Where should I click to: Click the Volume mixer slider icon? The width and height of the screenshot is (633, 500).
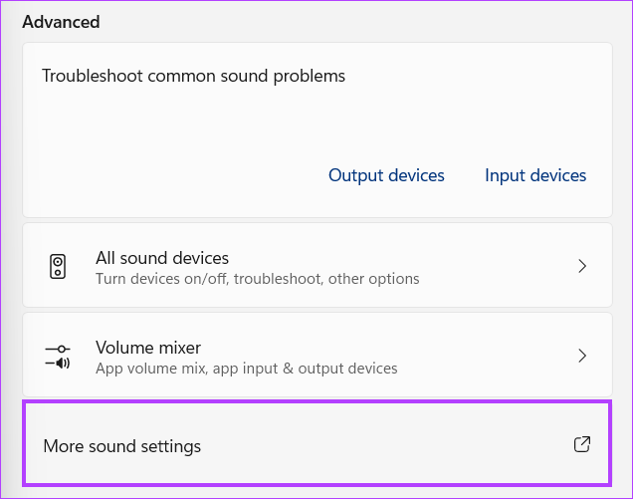(x=58, y=357)
